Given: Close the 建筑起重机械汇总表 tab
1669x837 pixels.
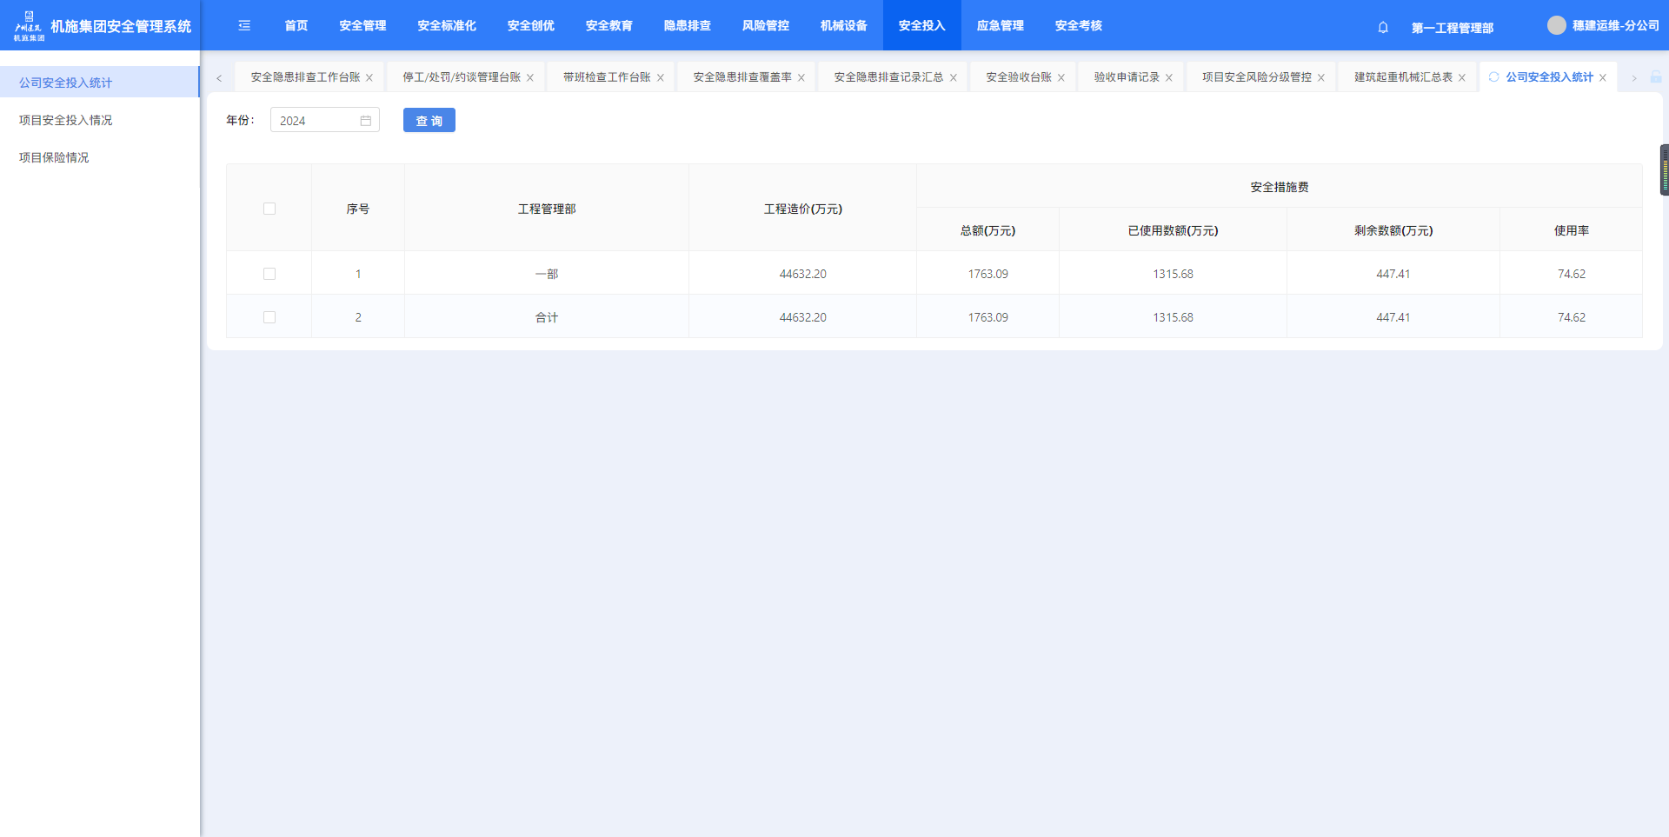Looking at the screenshot, I should click(x=1462, y=78).
